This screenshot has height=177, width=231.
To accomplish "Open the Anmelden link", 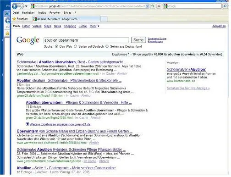I will [x=219, y=26].
